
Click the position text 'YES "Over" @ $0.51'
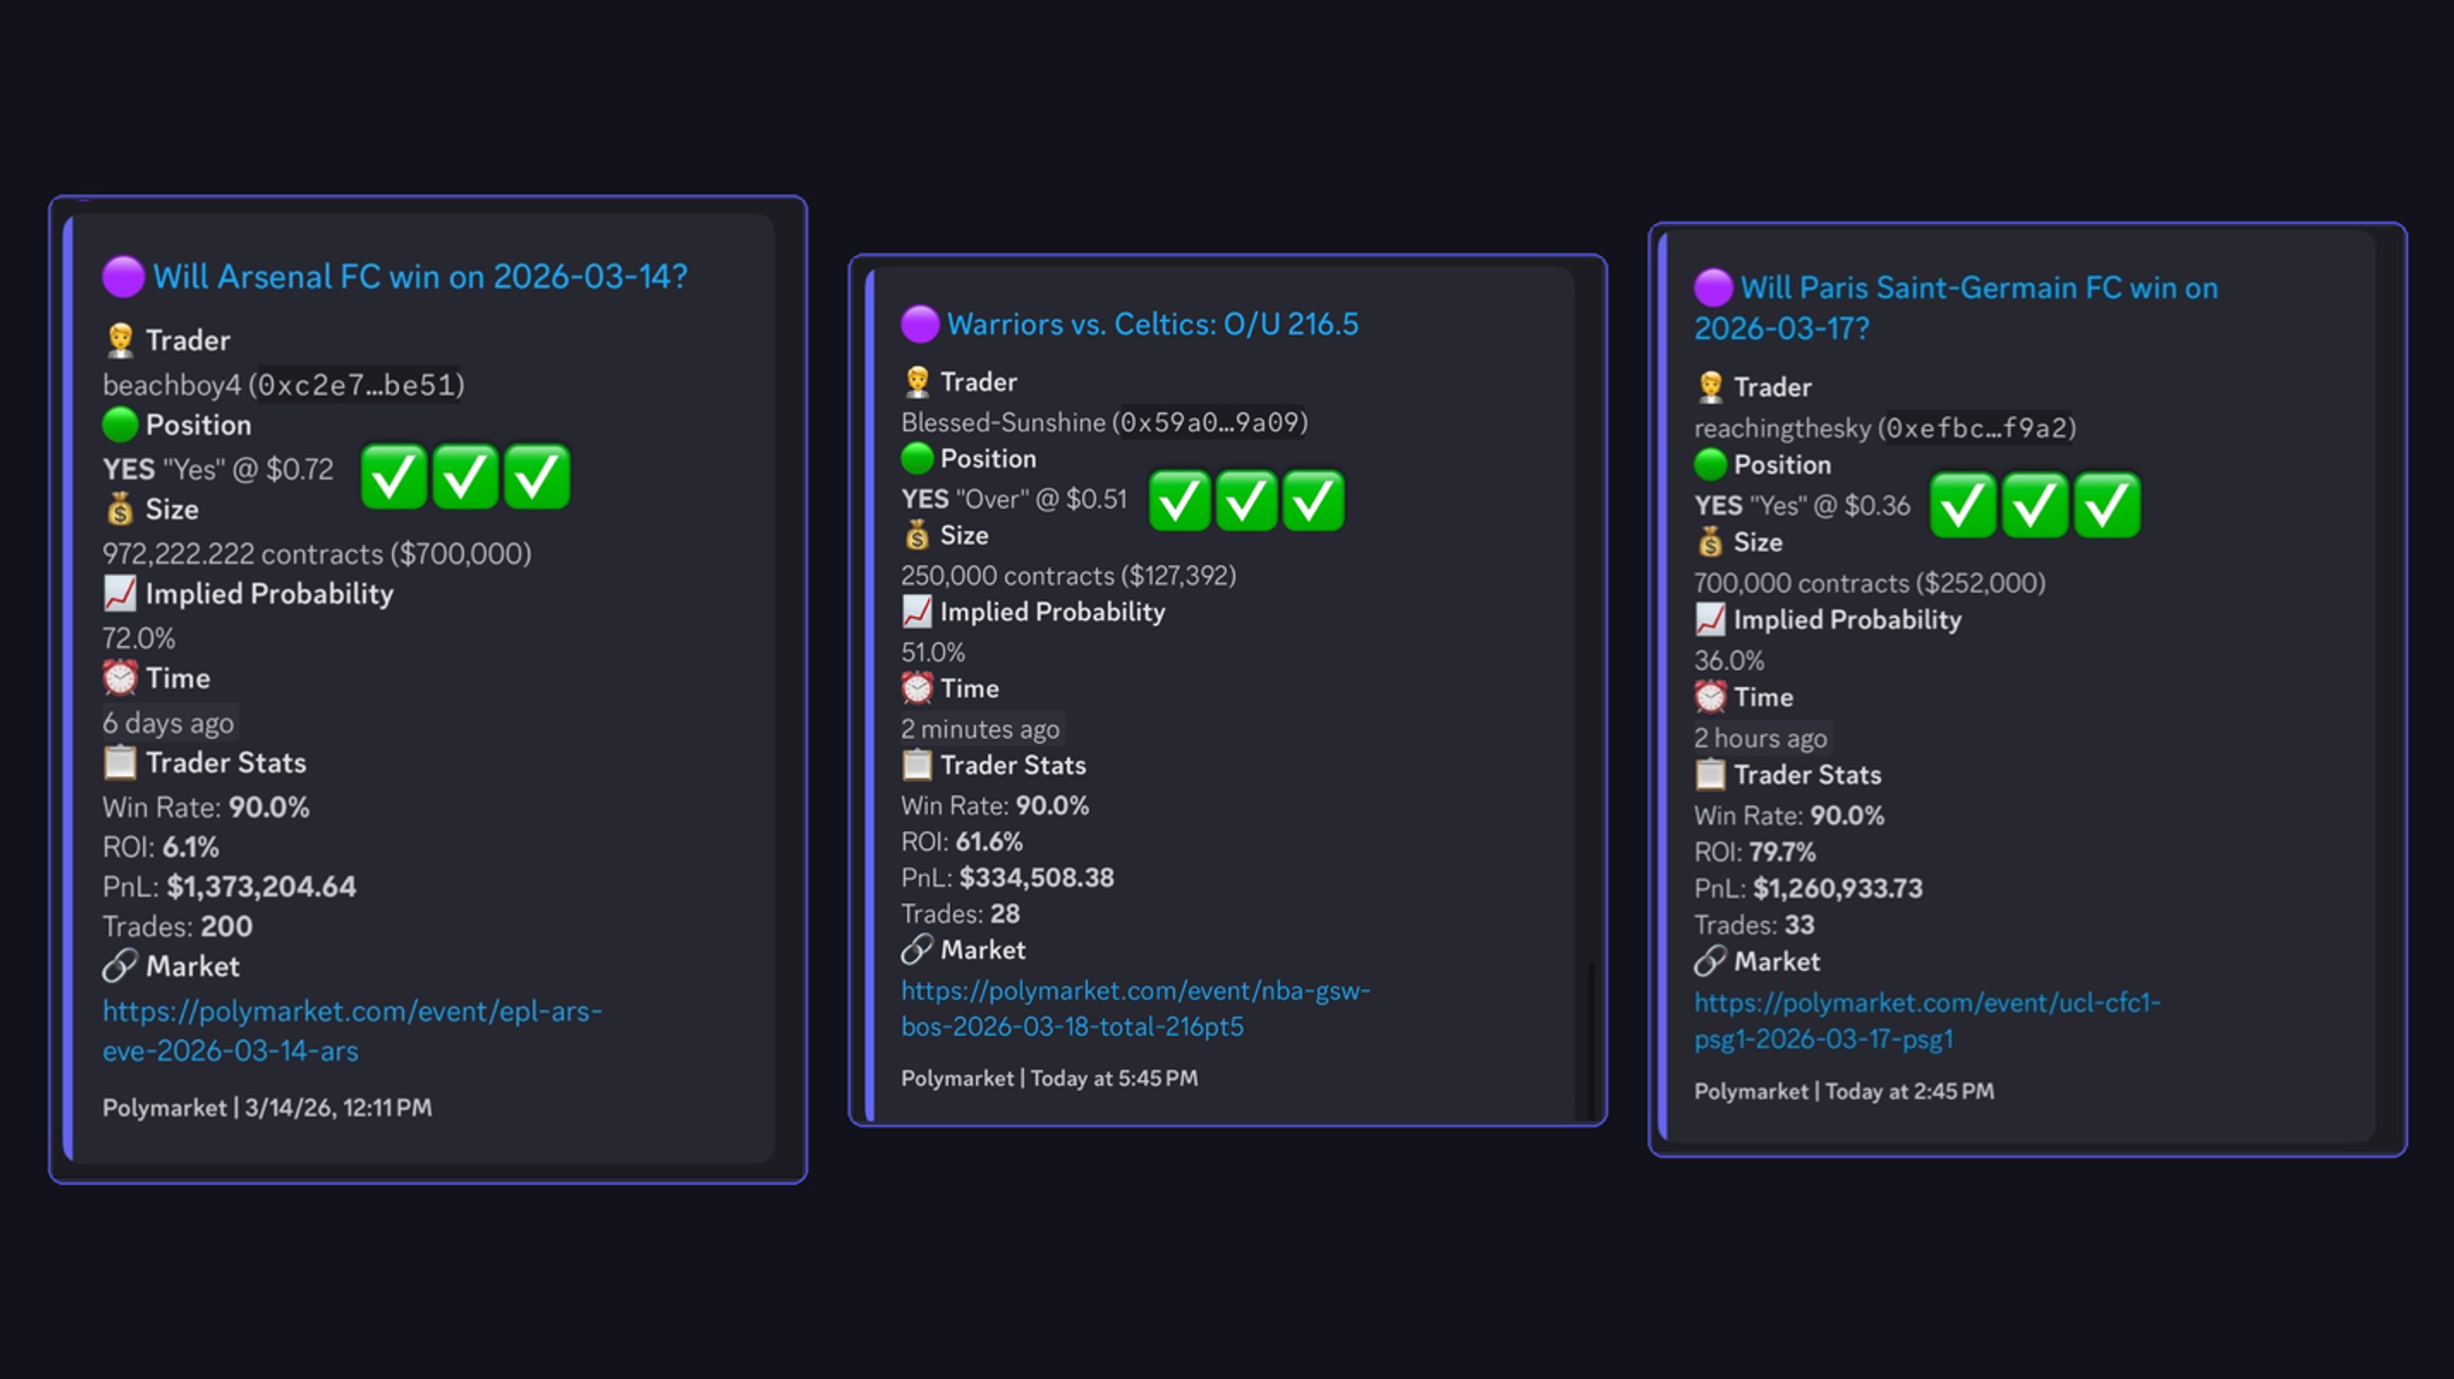coord(1014,499)
